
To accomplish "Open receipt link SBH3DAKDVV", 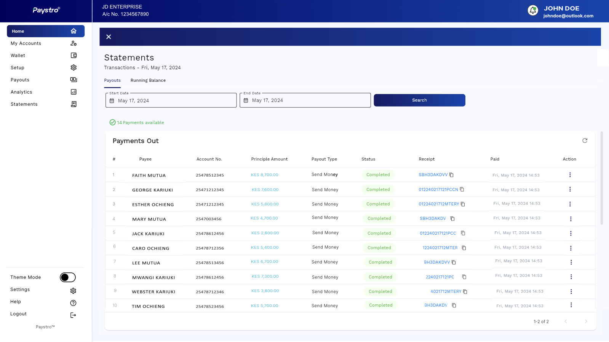I will click(x=433, y=175).
